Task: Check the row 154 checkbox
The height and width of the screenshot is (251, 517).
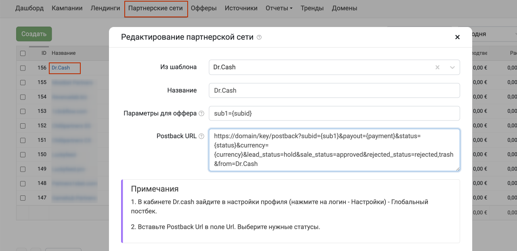Action: pyautogui.click(x=23, y=97)
